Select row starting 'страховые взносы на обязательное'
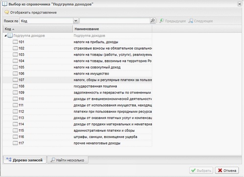This screenshot has width=244, height=177. coord(77,48)
